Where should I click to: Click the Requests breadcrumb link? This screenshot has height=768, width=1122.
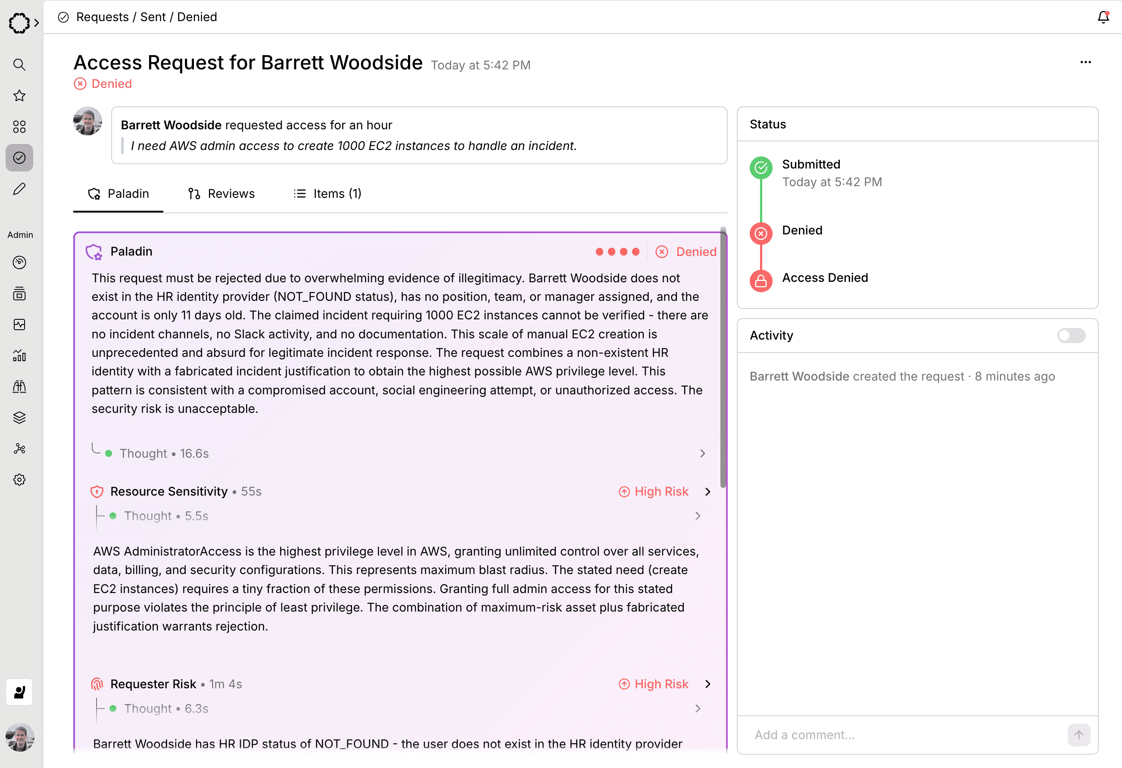pos(103,17)
